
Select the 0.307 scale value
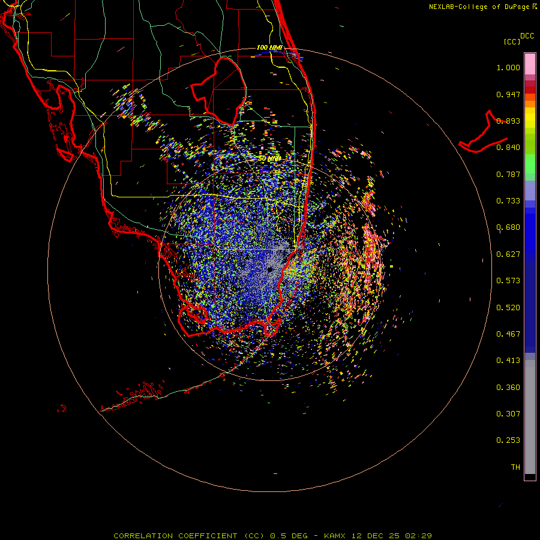[508, 414]
